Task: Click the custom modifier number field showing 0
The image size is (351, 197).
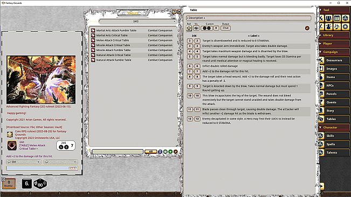Action: [x=216, y=28]
